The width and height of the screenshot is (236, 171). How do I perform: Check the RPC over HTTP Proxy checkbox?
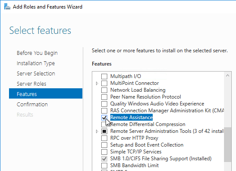(104, 138)
